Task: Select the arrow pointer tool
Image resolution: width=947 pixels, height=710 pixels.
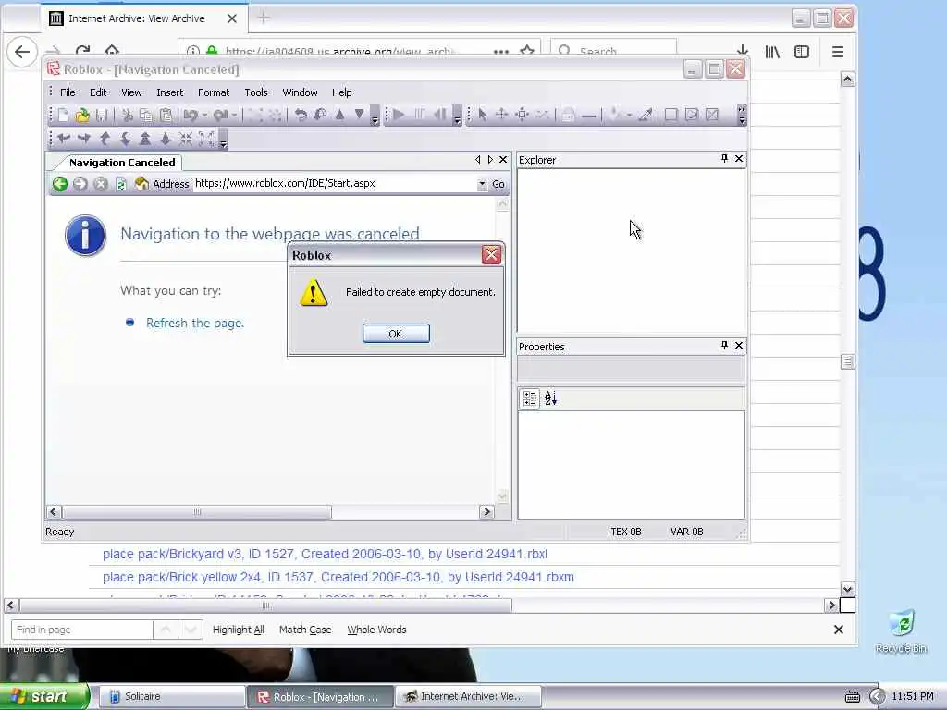Action: 482,114
